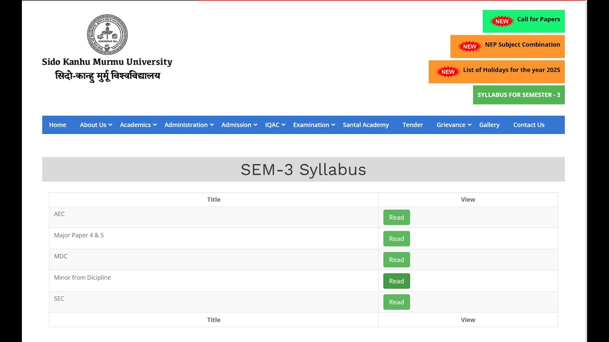This screenshot has height=342, width=609.
Task: Select the Major Paper 4 & 5 title cell
Action: (214, 238)
